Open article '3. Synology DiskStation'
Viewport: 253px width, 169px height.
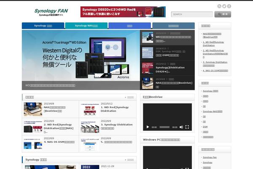(117, 126)
